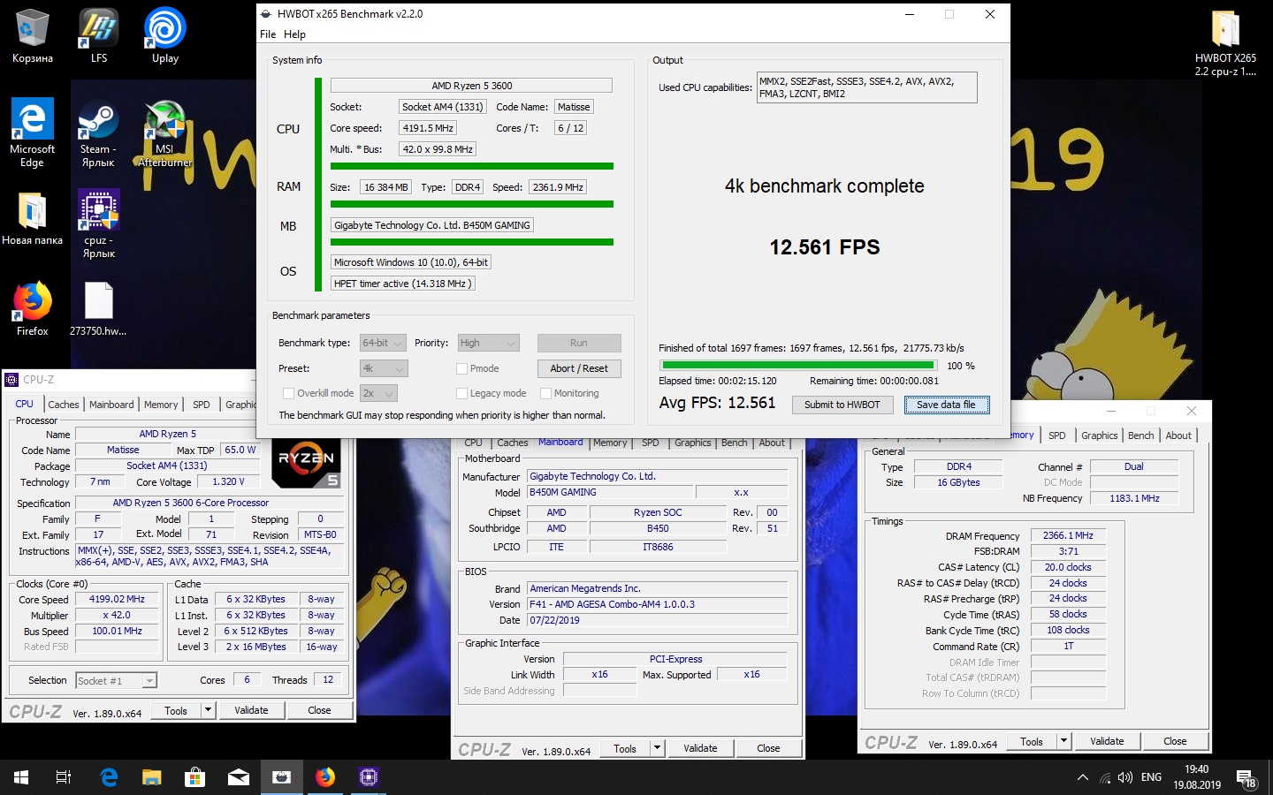Click the benchmark progress bar at 100%

pos(798,365)
